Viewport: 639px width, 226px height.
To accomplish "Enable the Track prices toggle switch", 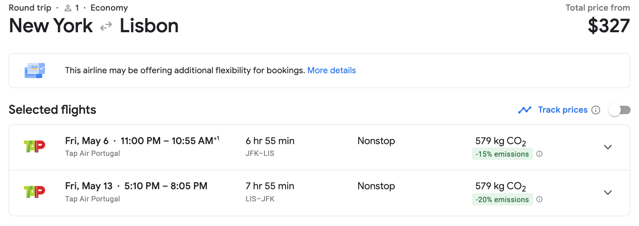I will click(x=619, y=110).
